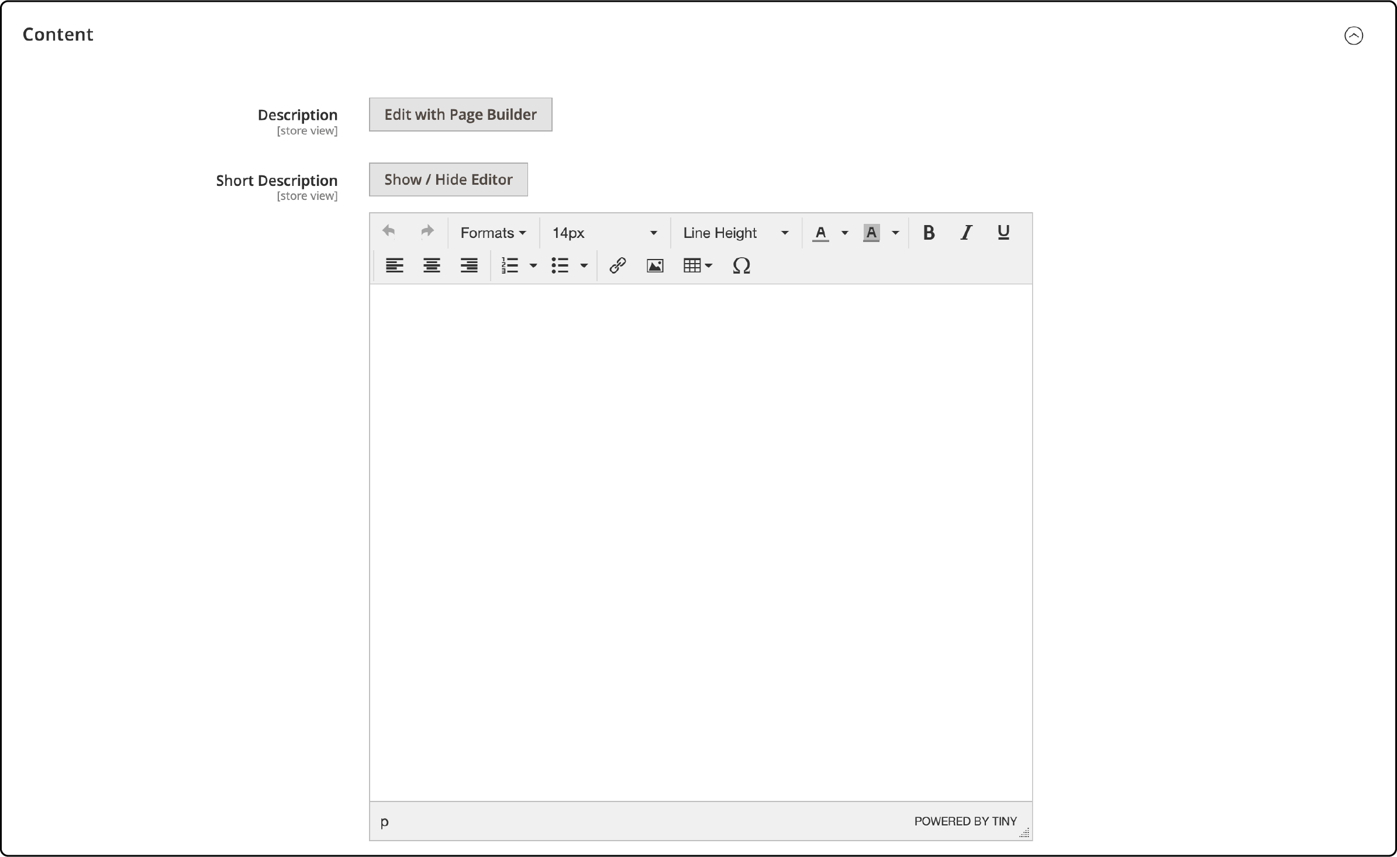Open the Formats dropdown menu
Viewport: 1397px width, 857px height.
click(x=493, y=233)
